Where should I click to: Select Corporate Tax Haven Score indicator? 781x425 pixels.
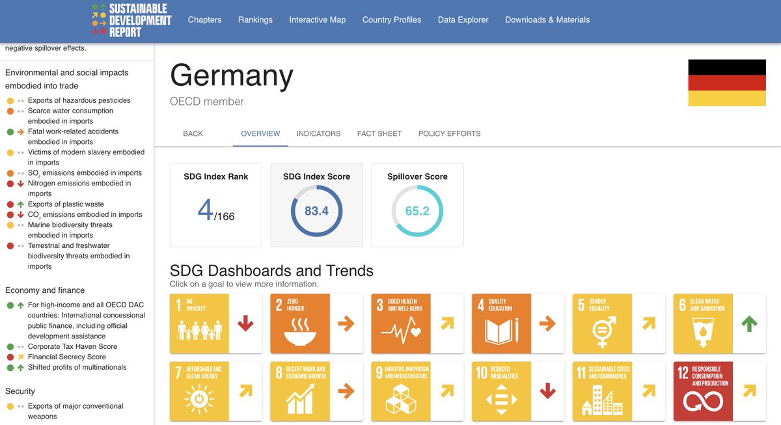click(72, 346)
